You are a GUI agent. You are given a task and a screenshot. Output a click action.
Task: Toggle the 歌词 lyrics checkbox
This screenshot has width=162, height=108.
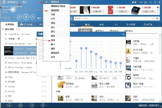[x=4, y=18]
